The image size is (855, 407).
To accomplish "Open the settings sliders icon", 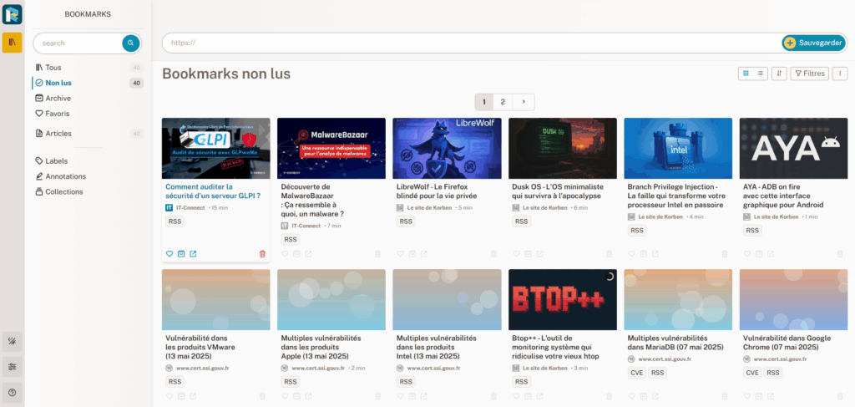I will pyautogui.click(x=12, y=367).
